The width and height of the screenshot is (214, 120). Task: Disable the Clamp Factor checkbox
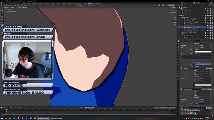[x=194, y=62]
